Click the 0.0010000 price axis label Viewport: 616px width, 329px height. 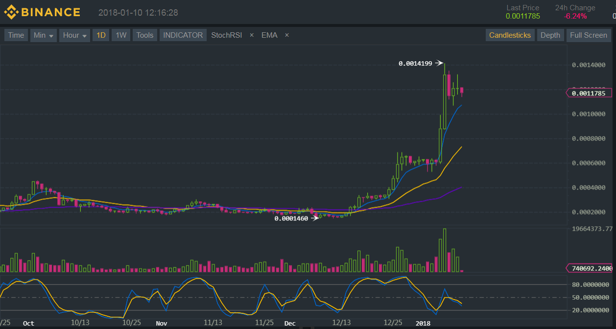point(589,114)
